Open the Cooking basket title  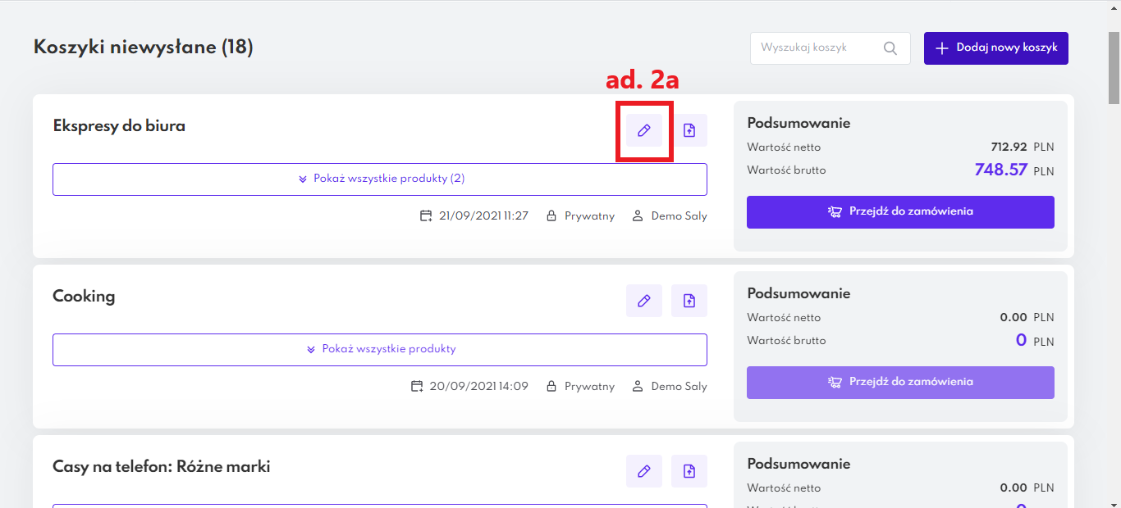tap(84, 297)
